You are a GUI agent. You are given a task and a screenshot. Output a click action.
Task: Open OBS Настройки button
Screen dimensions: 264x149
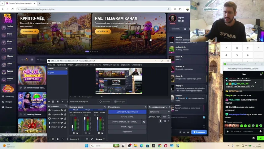pyautogui.click(x=127, y=132)
